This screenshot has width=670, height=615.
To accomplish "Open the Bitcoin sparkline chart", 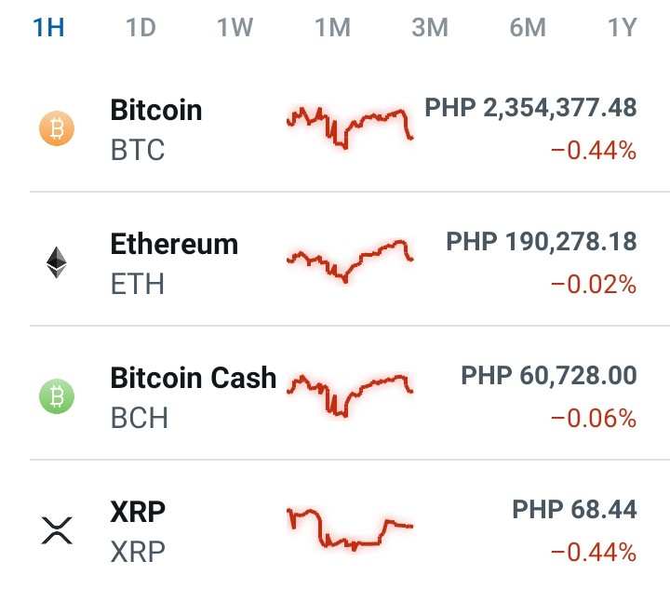I will (350, 127).
